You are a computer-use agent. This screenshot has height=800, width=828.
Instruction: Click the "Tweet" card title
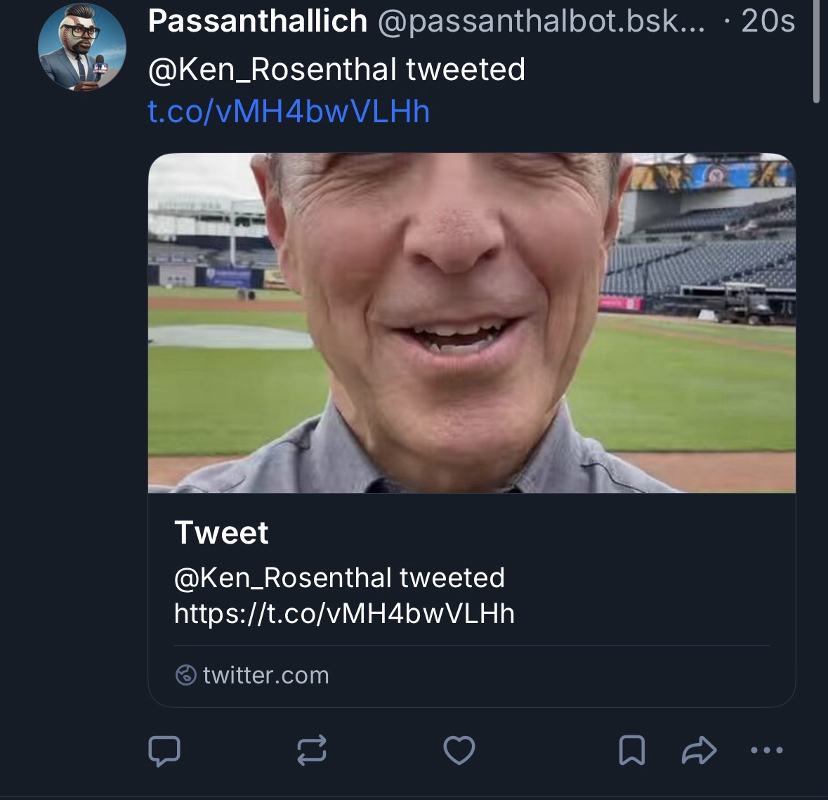point(221,533)
